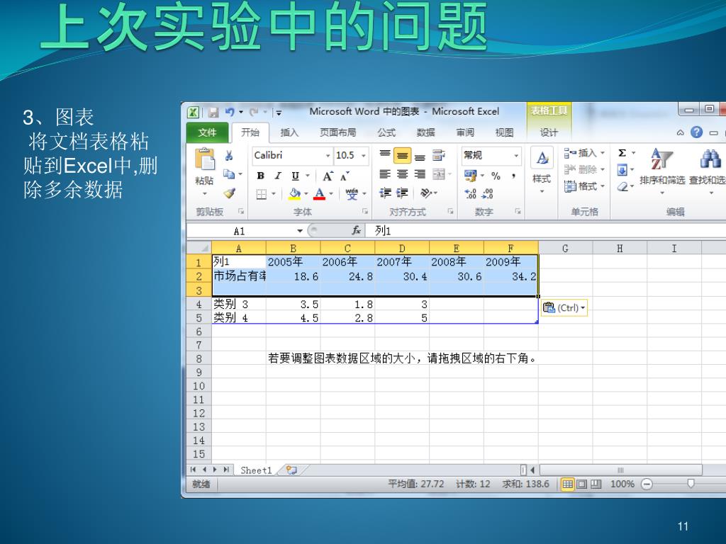Image resolution: width=726 pixels, height=544 pixels.
Task: Align text right icon
Action: click(x=420, y=174)
